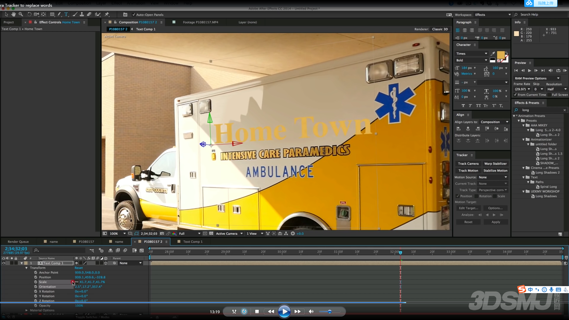Switch to Text Comp 1 timeline tab
This screenshot has height=320, width=569.
coord(193,242)
